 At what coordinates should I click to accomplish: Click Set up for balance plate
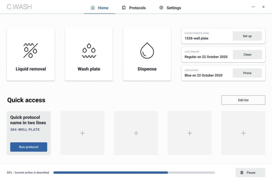tap(247, 36)
